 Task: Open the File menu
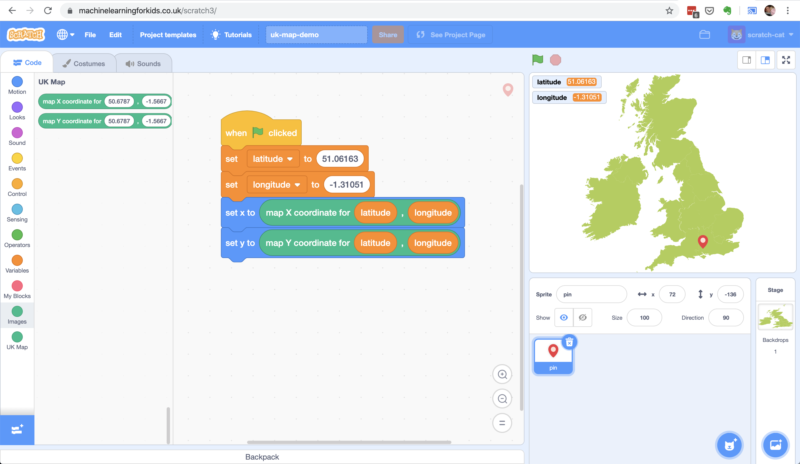click(90, 35)
